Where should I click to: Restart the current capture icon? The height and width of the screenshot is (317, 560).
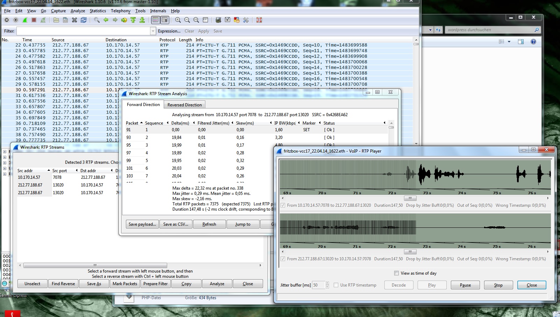(43, 20)
